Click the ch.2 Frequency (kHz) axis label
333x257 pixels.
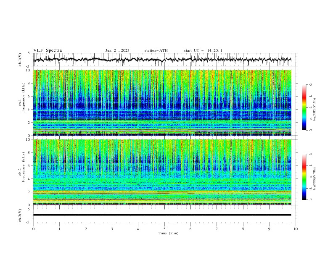click(22, 167)
